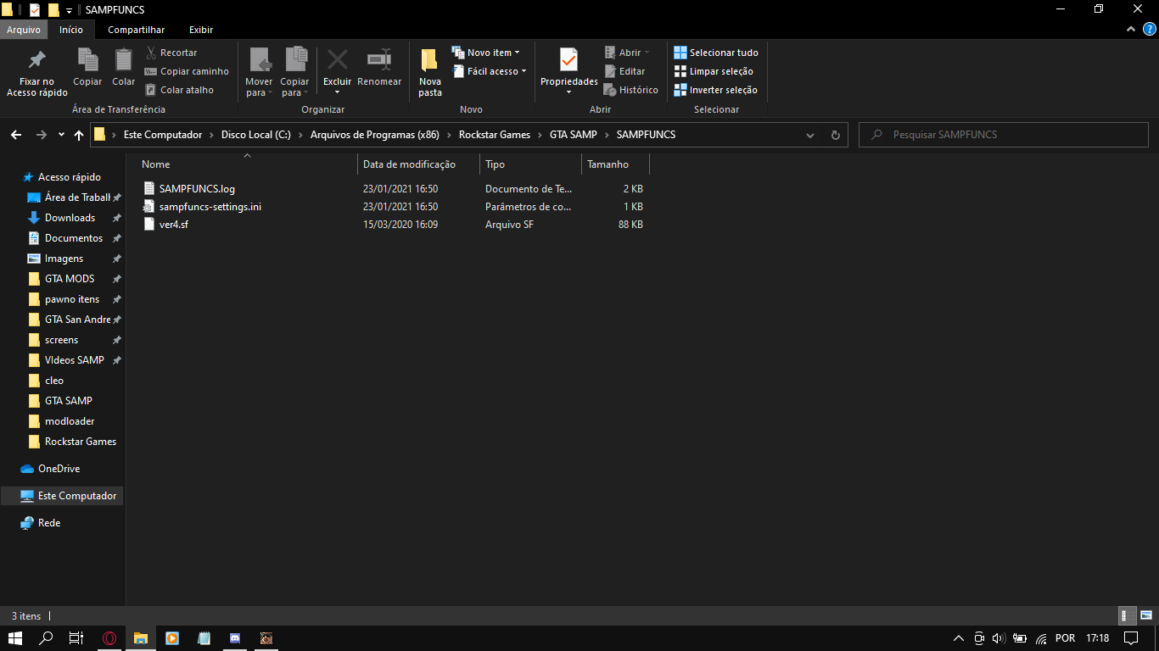Viewport: 1159px width, 651px height.
Task: Open GTA MODS folder in sidebar
Action: [70, 279]
